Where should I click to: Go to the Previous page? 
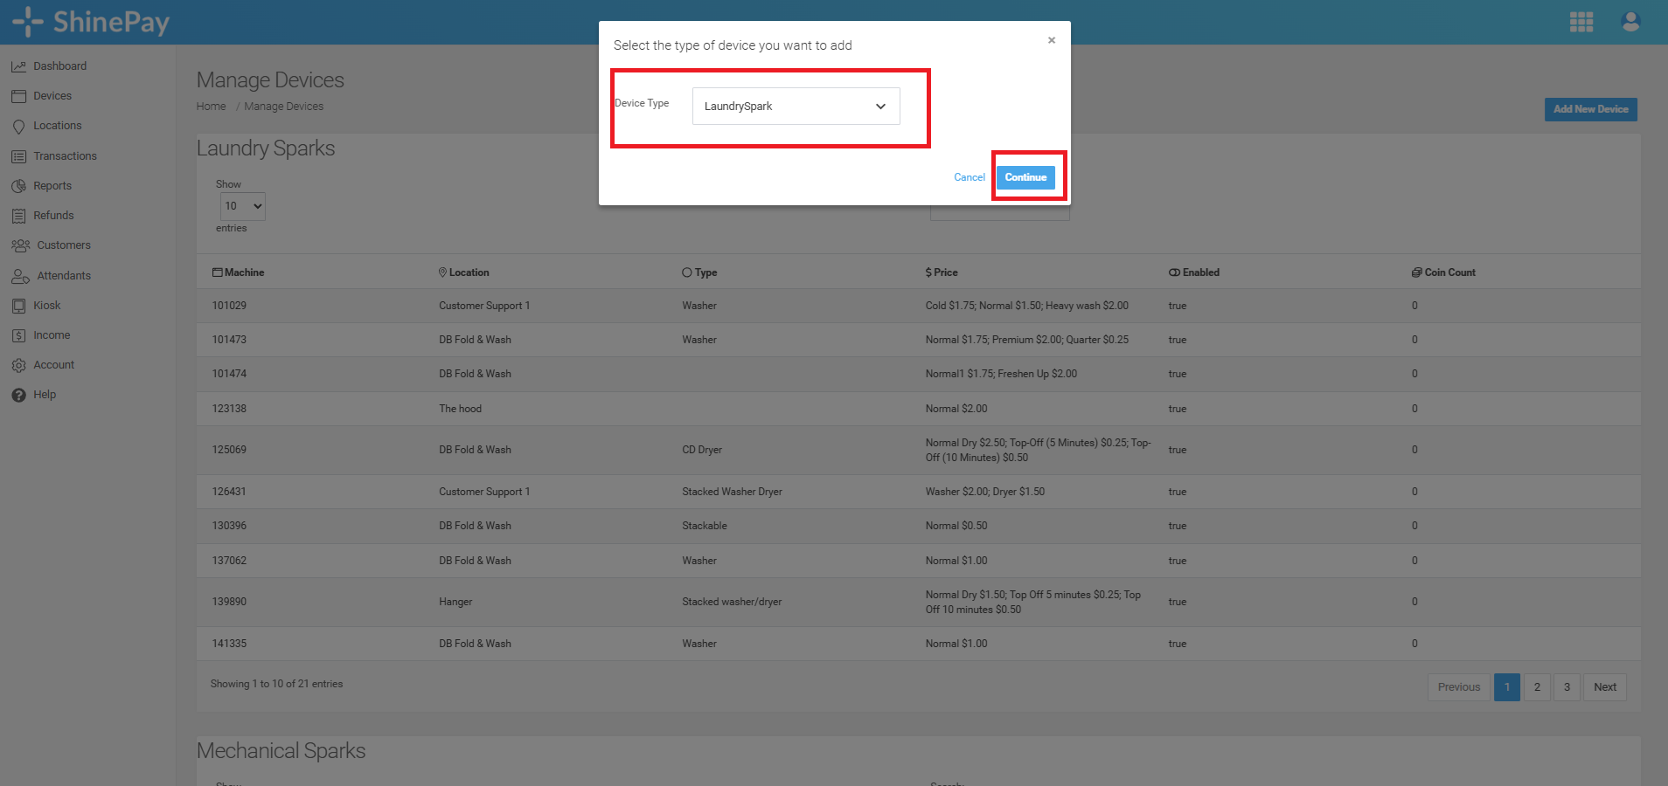click(x=1459, y=687)
